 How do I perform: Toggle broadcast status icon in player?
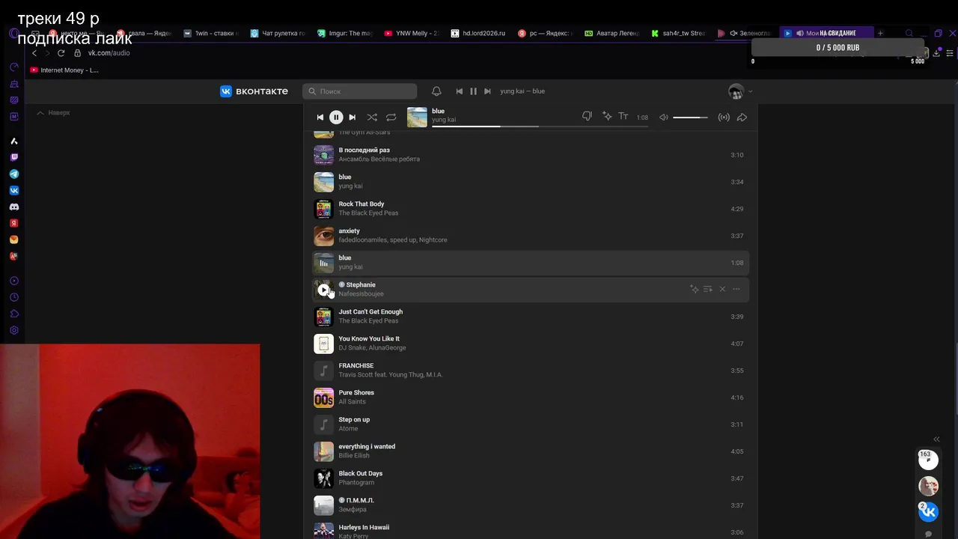[x=724, y=118]
